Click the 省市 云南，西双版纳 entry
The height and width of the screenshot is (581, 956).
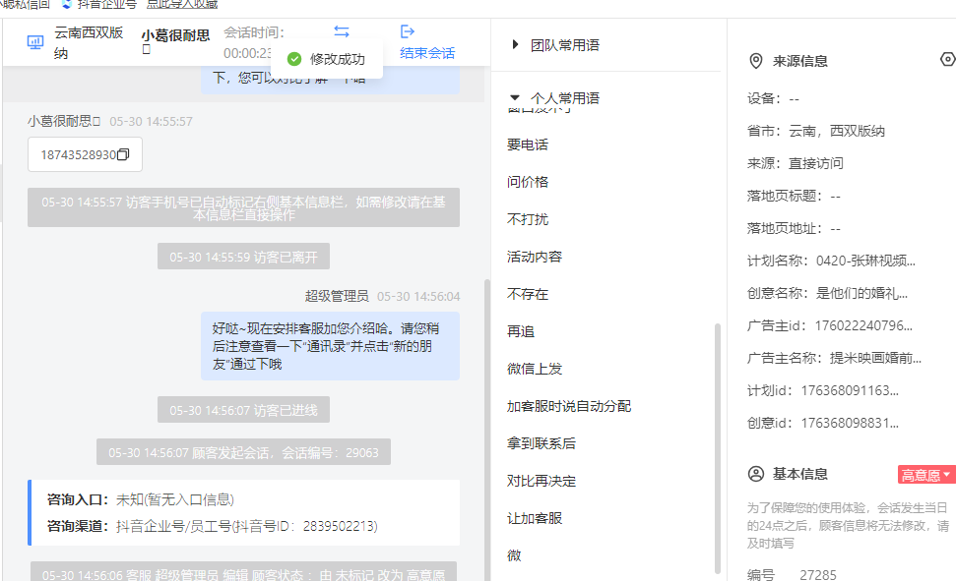click(x=816, y=131)
